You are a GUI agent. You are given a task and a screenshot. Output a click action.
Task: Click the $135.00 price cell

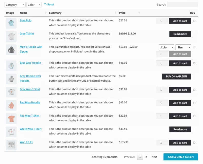(124, 142)
